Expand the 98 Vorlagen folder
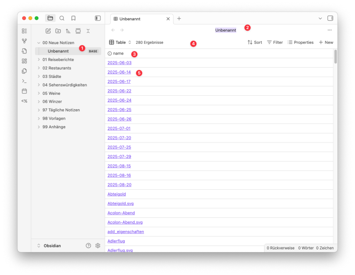This screenshot has width=355, height=275. pos(39,118)
